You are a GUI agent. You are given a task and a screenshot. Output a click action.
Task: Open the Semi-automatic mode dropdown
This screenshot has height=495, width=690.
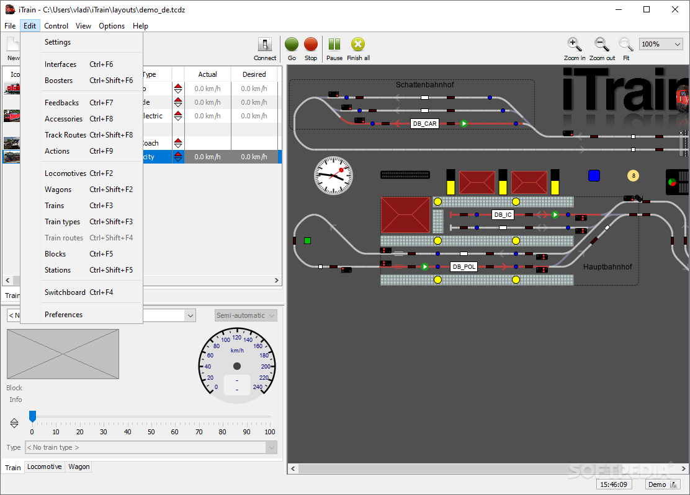(246, 315)
